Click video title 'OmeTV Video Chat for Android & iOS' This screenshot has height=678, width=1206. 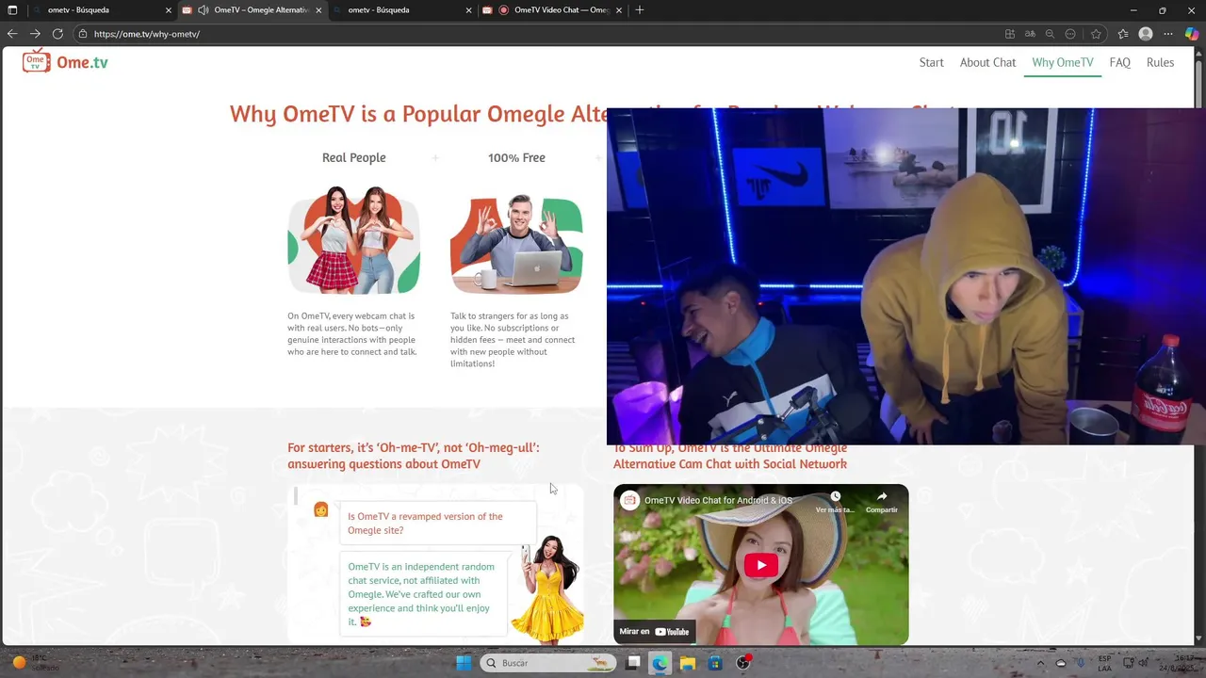[x=718, y=500]
